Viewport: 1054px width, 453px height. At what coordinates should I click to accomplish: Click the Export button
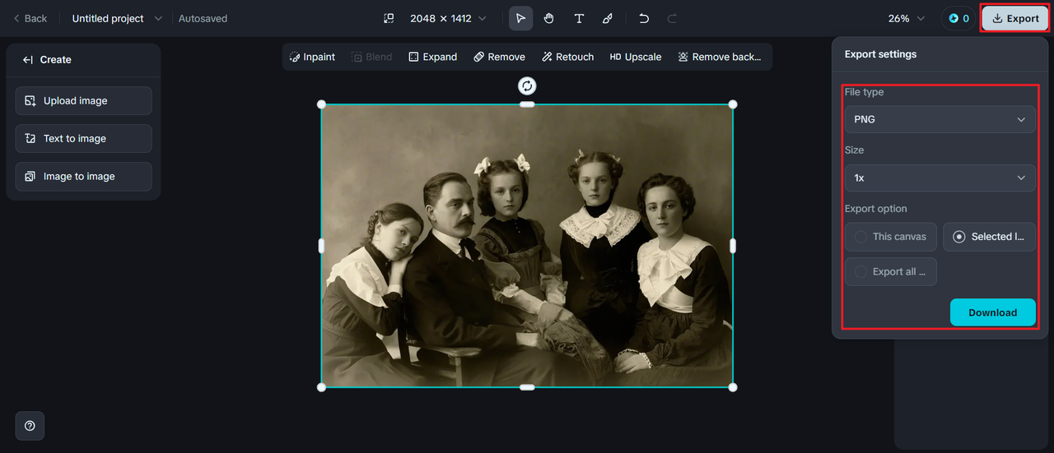pos(1015,18)
